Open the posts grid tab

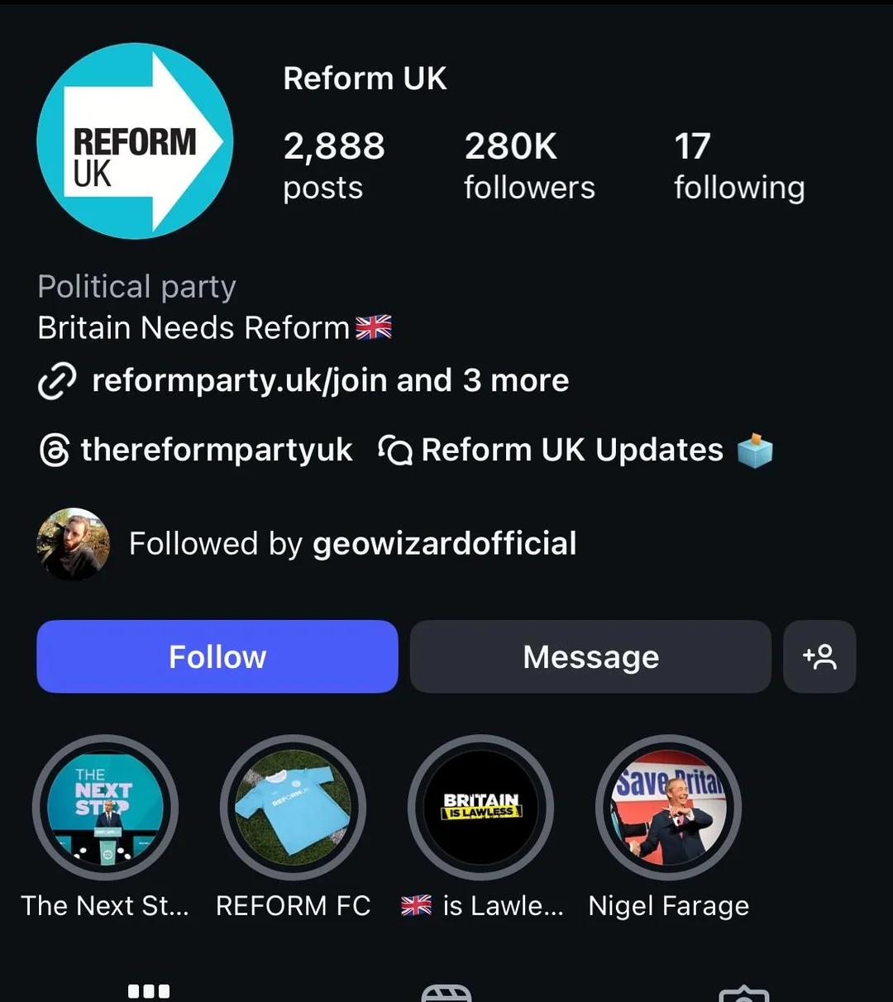[x=149, y=990]
